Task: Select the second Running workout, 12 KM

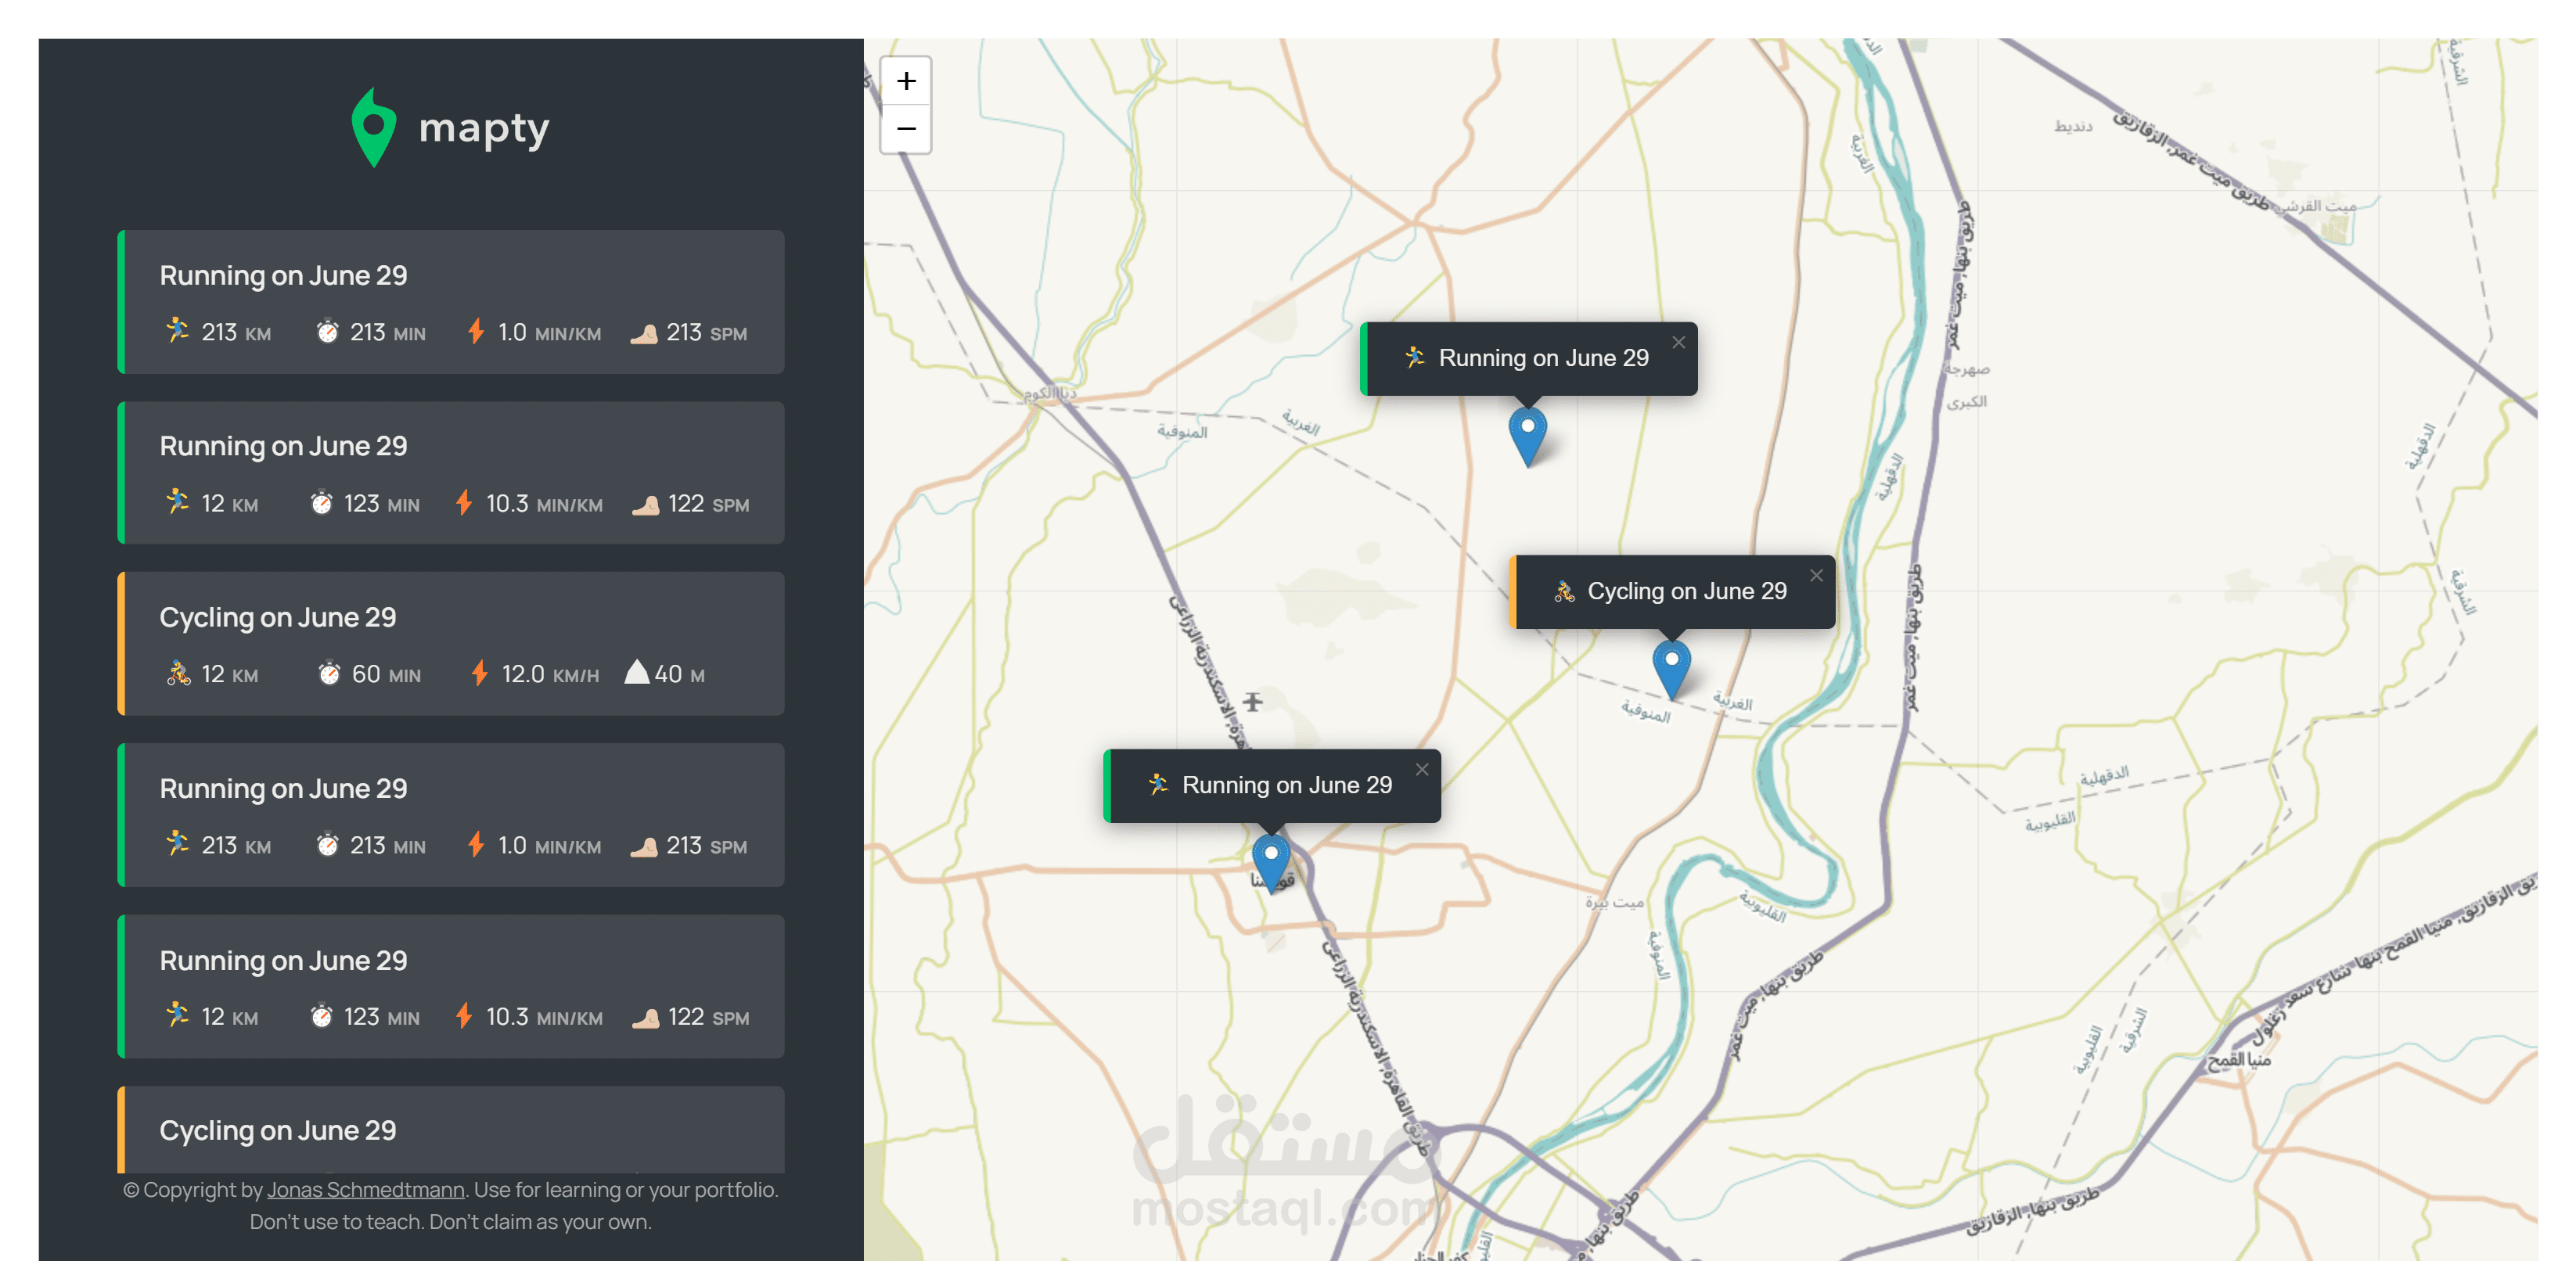Action: coord(450,473)
